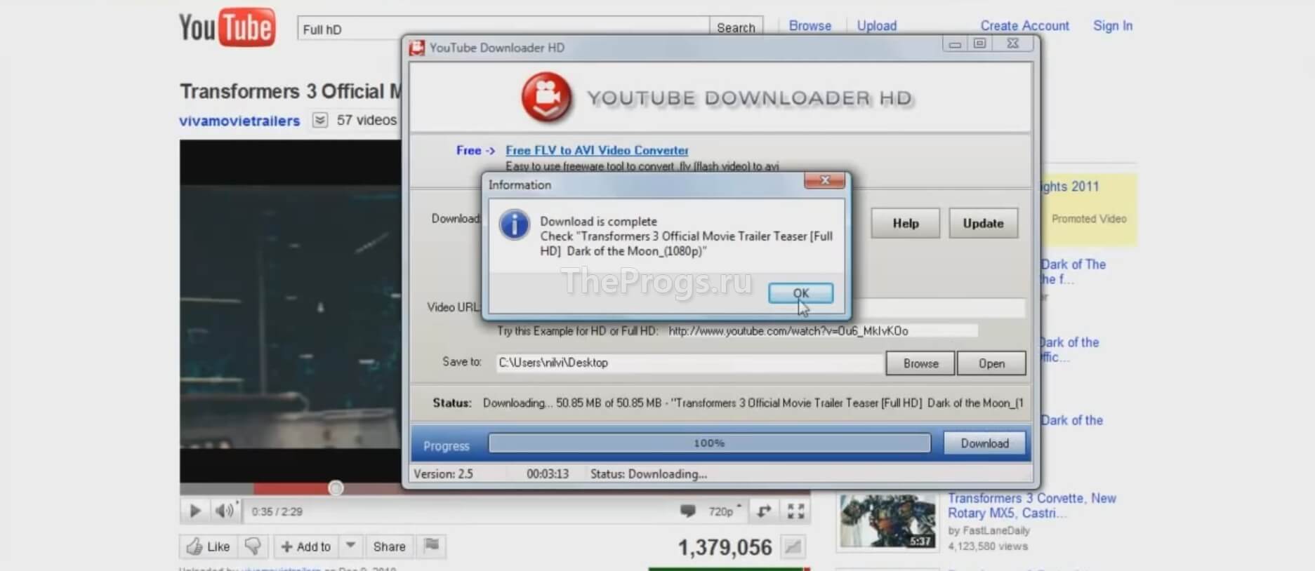Close the YouTube Downloader HD window
This screenshot has height=571, width=1315.
pyautogui.click(x=1012, y=44)
